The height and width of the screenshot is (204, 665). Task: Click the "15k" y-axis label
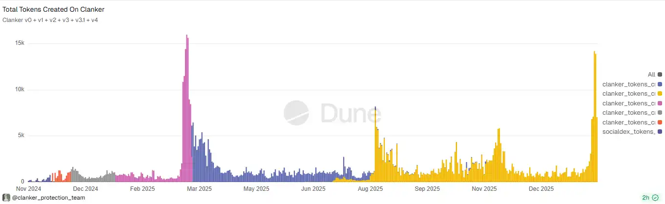coord(20,43)
